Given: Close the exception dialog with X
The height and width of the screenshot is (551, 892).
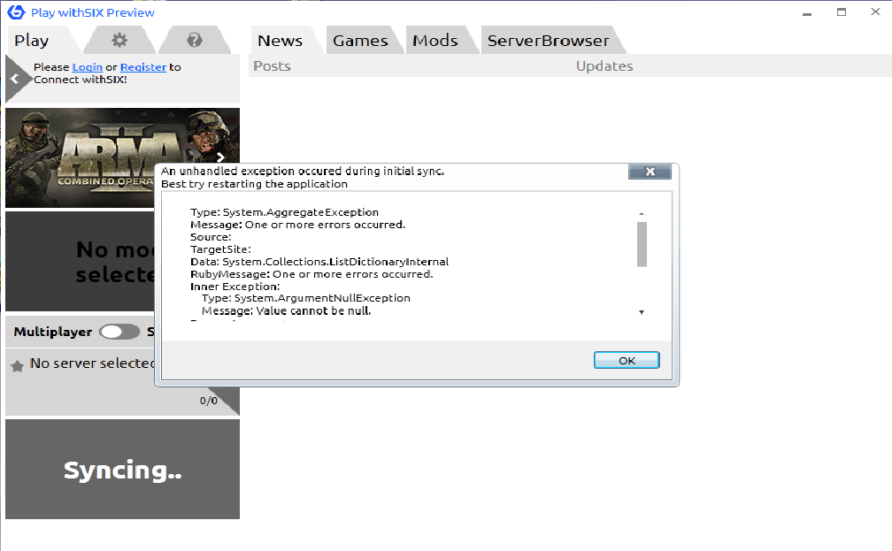Looking at the screenshot, I should [x=650, y=172].
